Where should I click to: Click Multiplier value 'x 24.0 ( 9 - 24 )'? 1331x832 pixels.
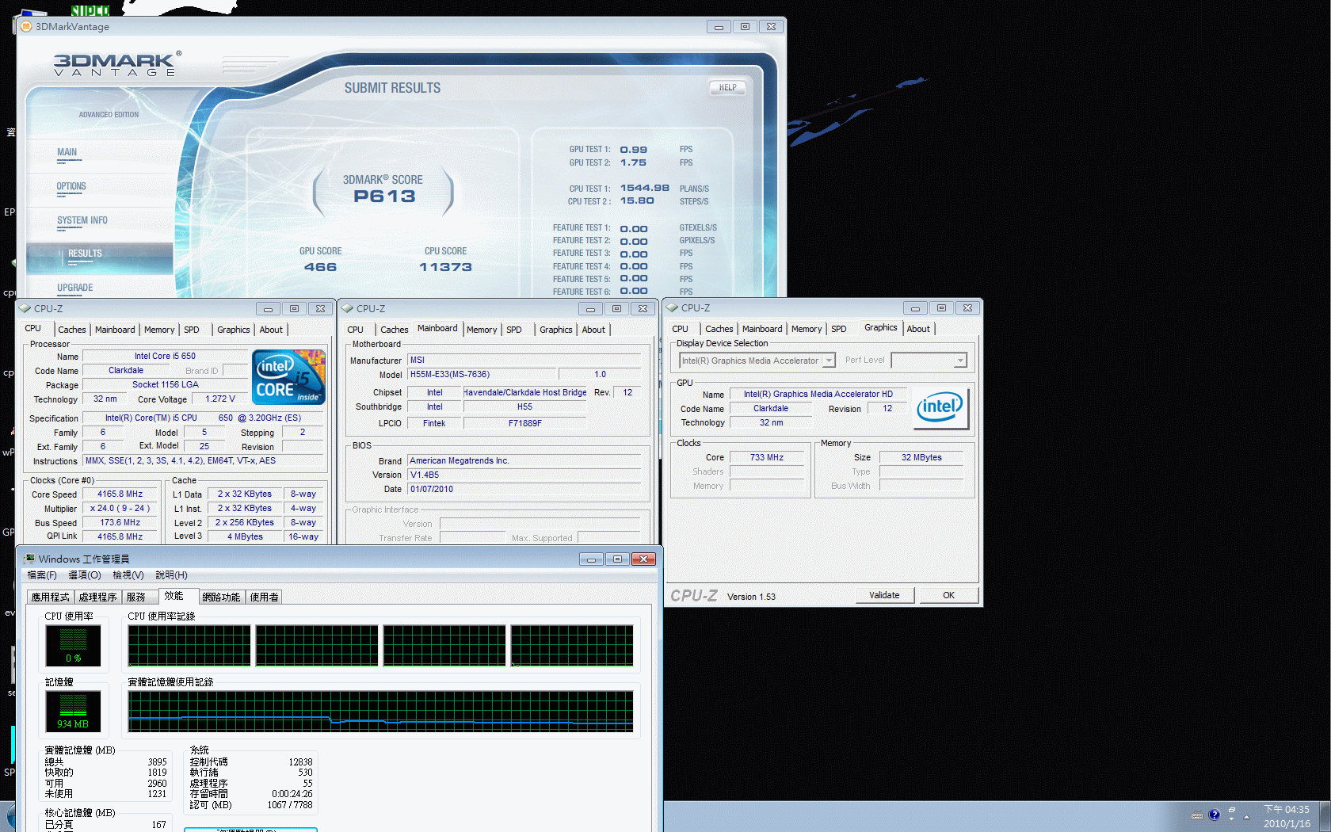tap(120, 509)
